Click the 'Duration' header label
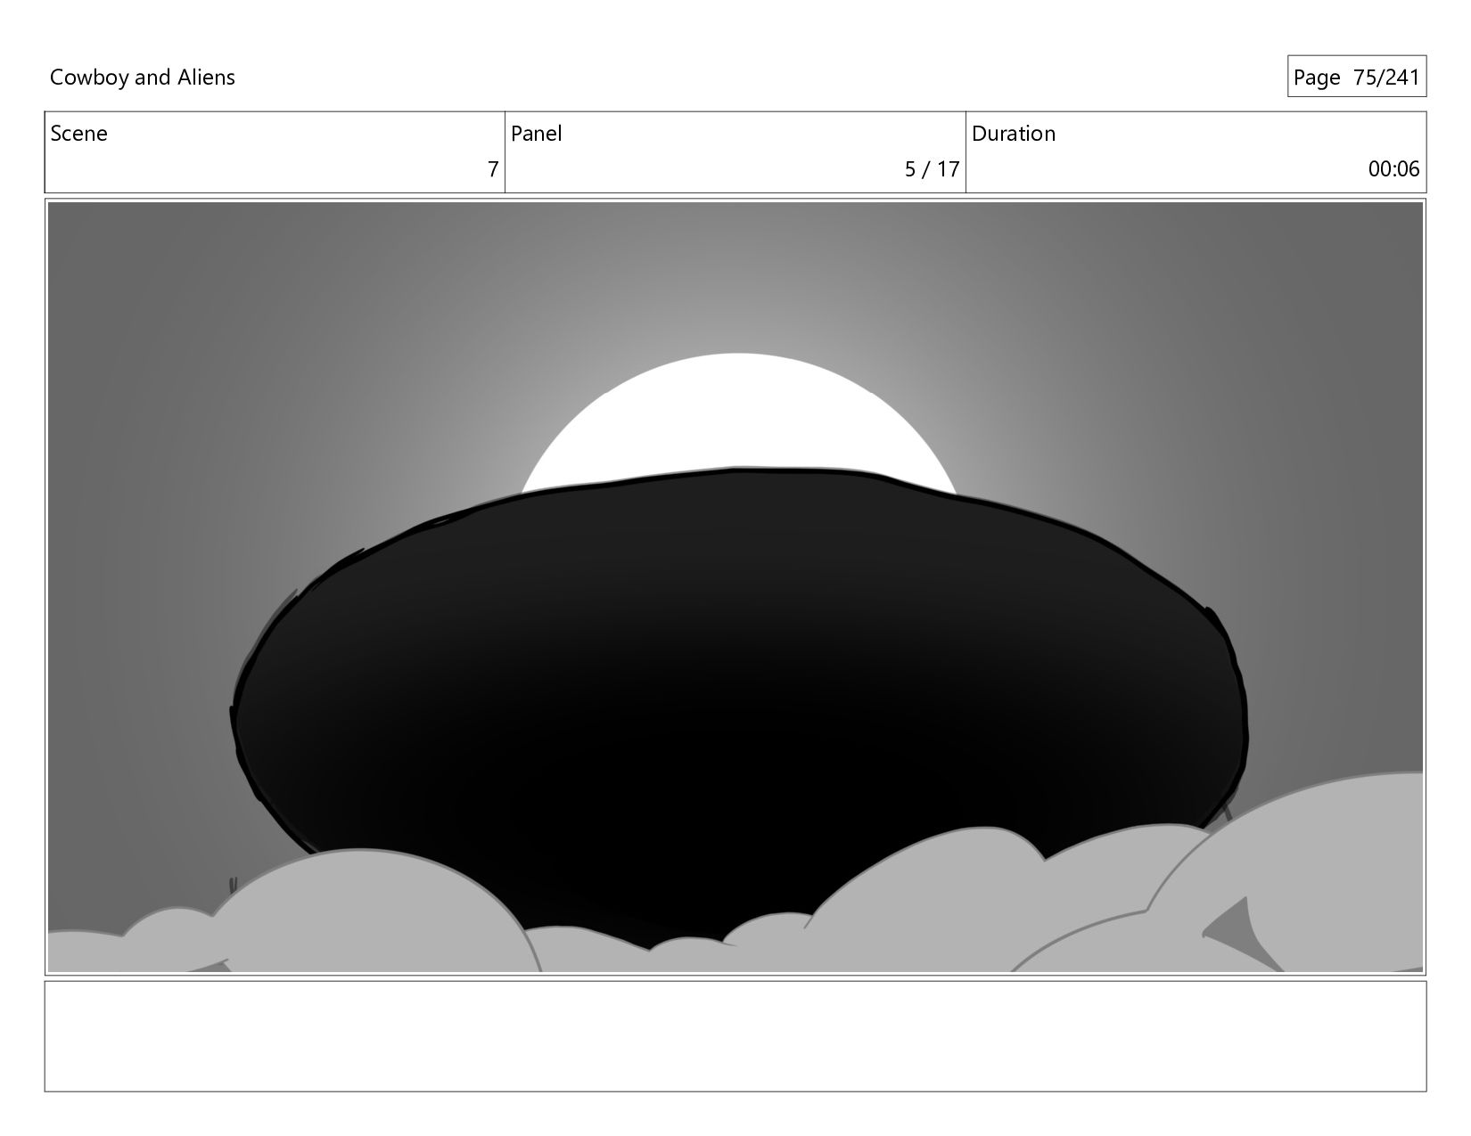 (x=1014, y=134)
